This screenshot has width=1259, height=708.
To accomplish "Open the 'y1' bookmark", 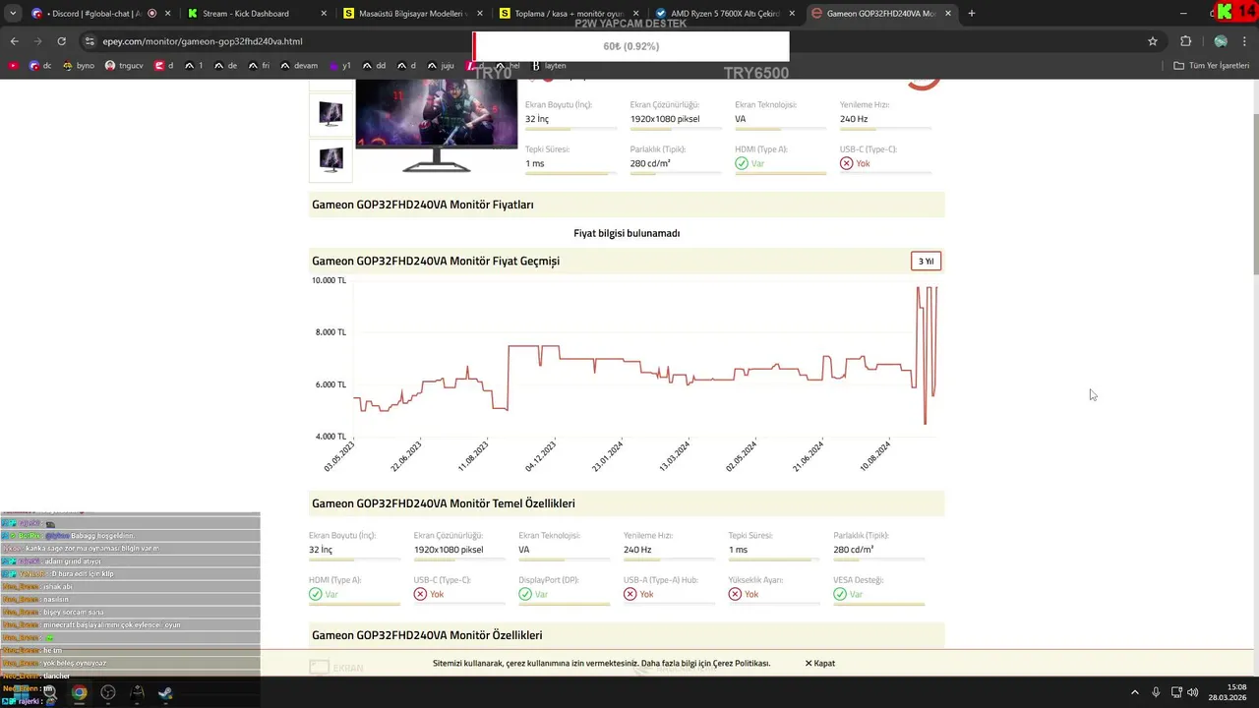I will pyautogui.click(x=340, y=66).
